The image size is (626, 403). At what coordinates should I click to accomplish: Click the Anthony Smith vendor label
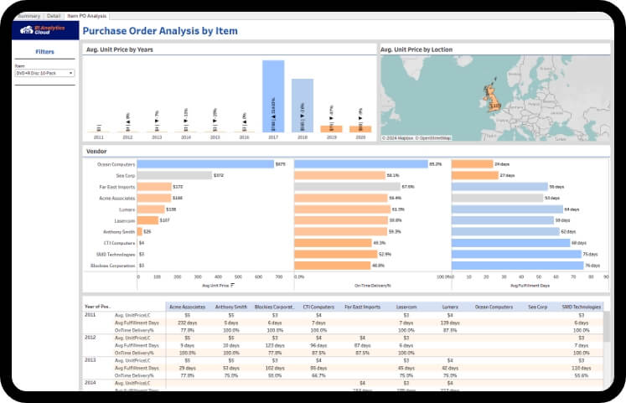[119, 232]
